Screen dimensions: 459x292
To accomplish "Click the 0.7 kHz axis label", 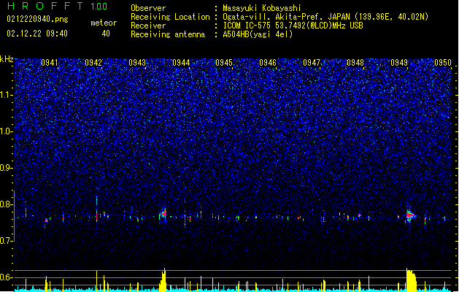I will click(x=6, y=241).
